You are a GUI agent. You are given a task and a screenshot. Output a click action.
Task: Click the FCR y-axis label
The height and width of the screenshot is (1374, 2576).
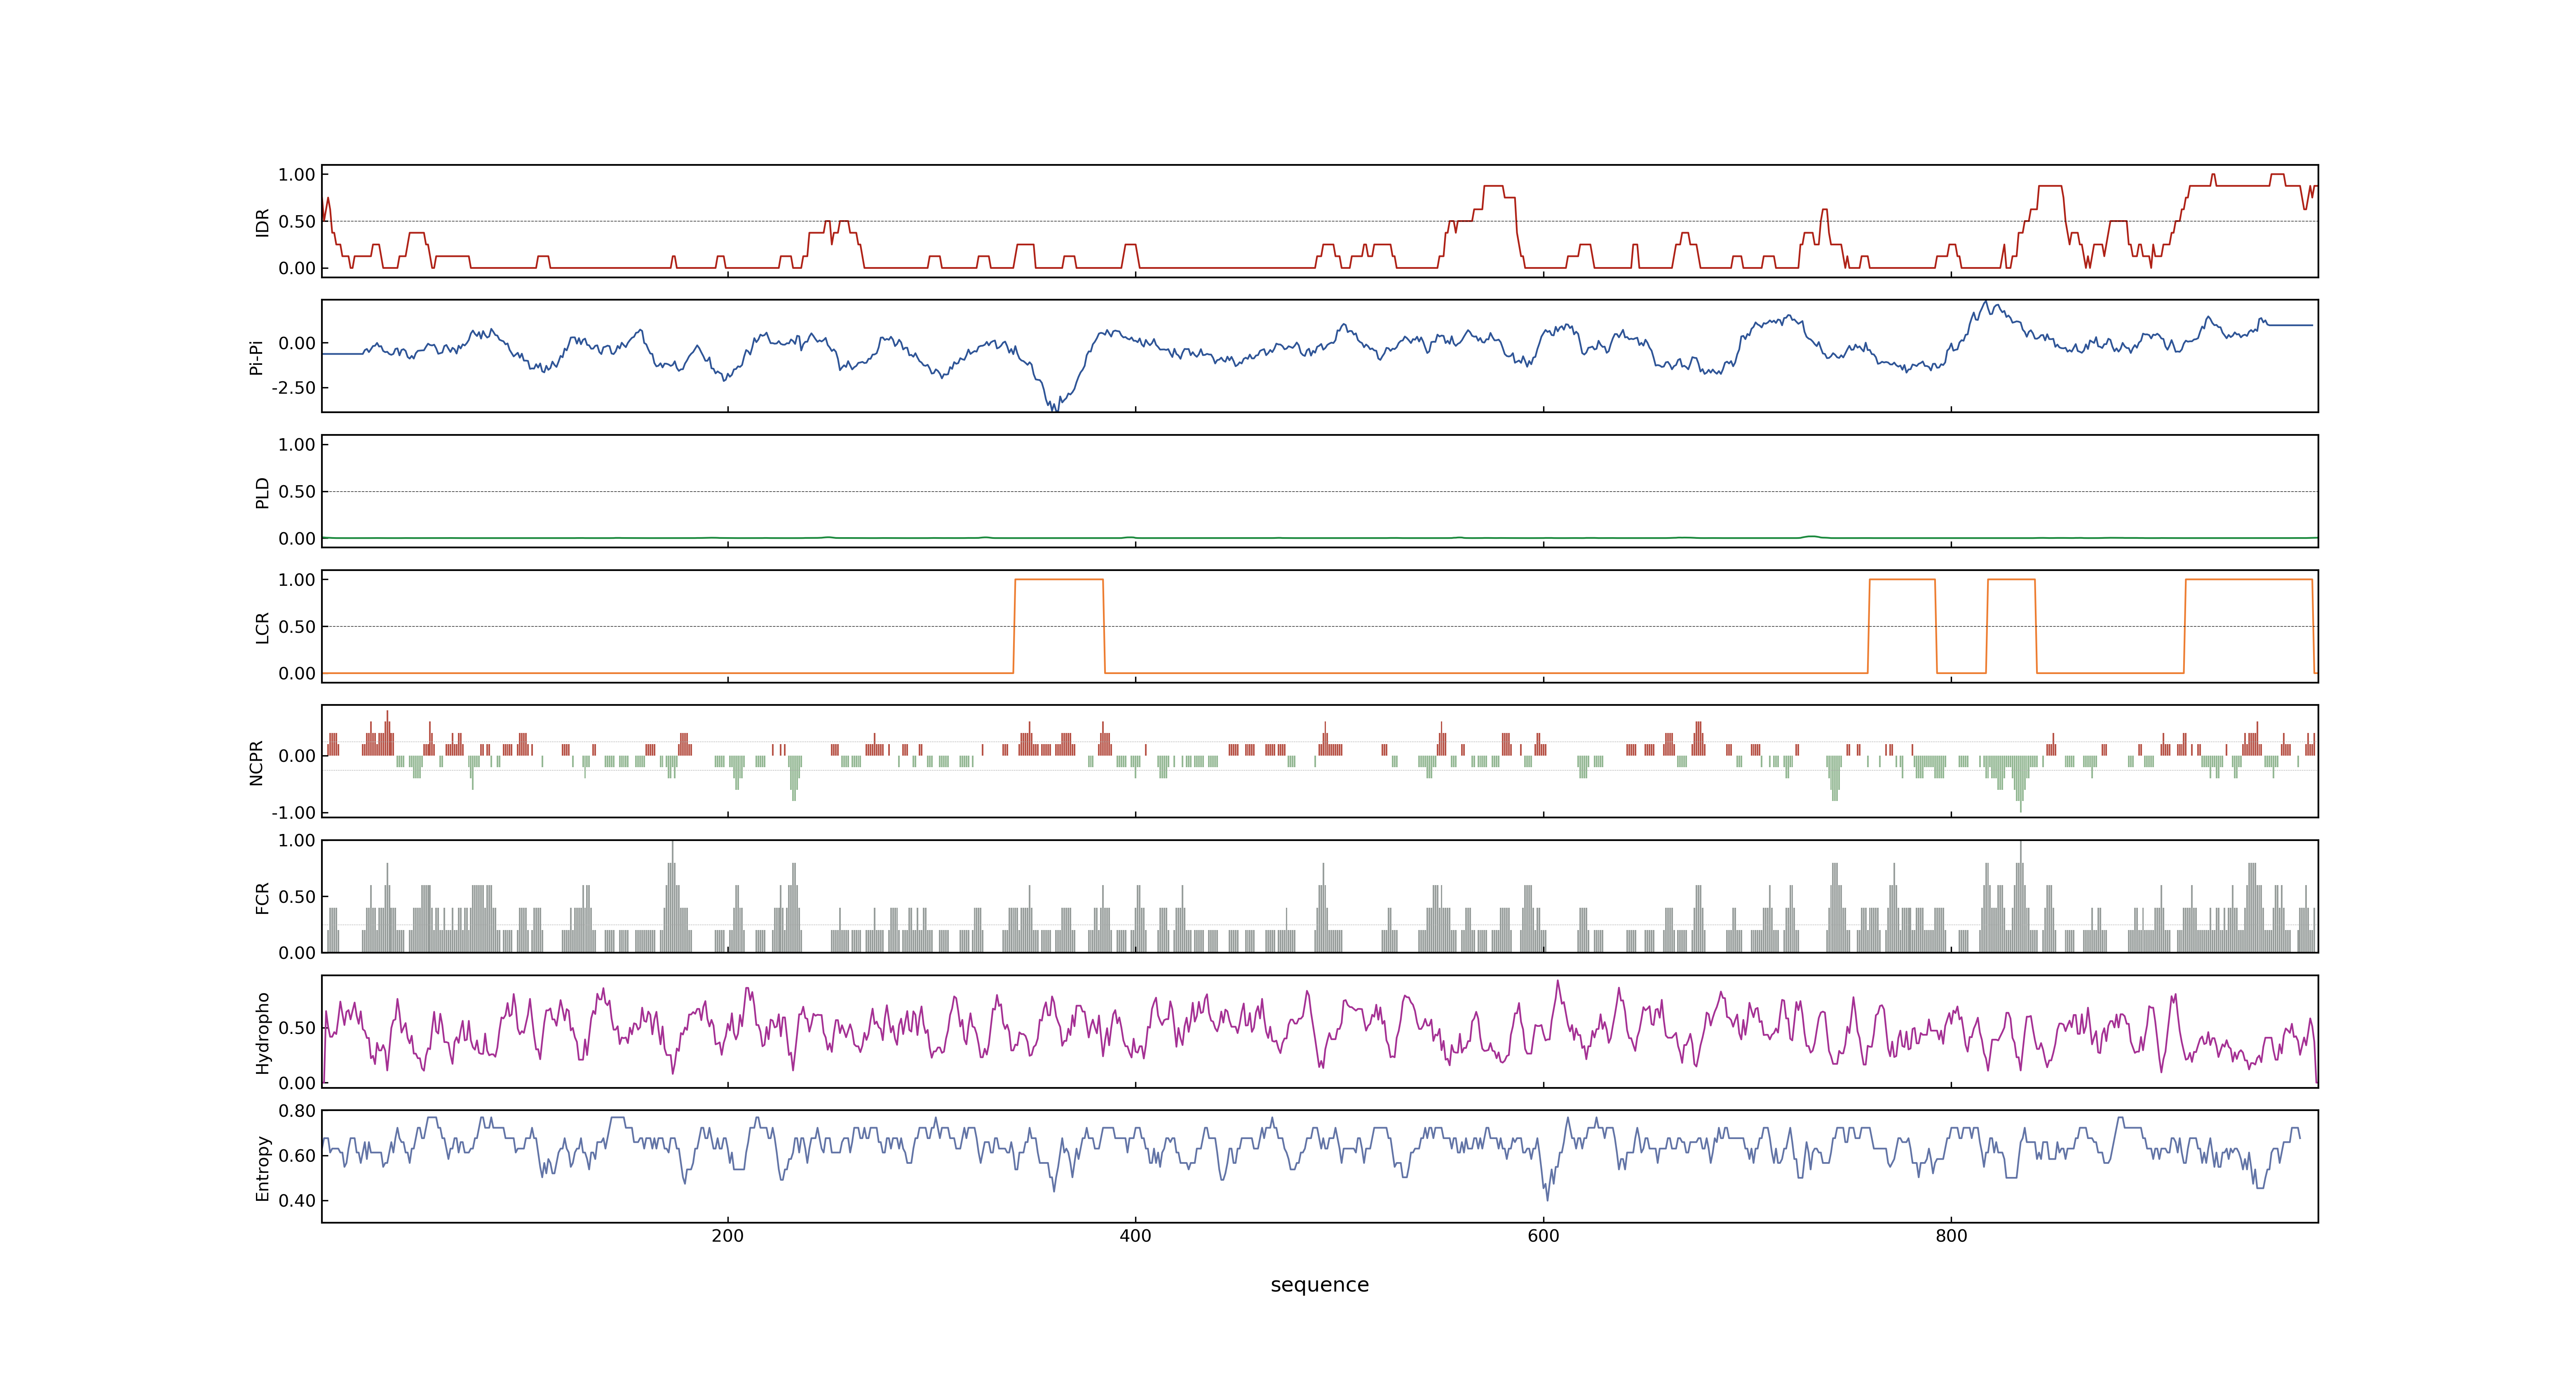[x=262, y=897]
